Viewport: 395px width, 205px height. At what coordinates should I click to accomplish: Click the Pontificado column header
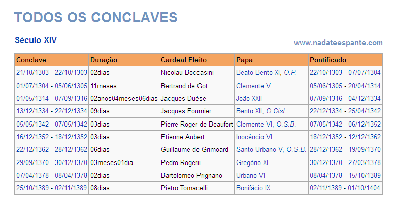click(328, 60)
